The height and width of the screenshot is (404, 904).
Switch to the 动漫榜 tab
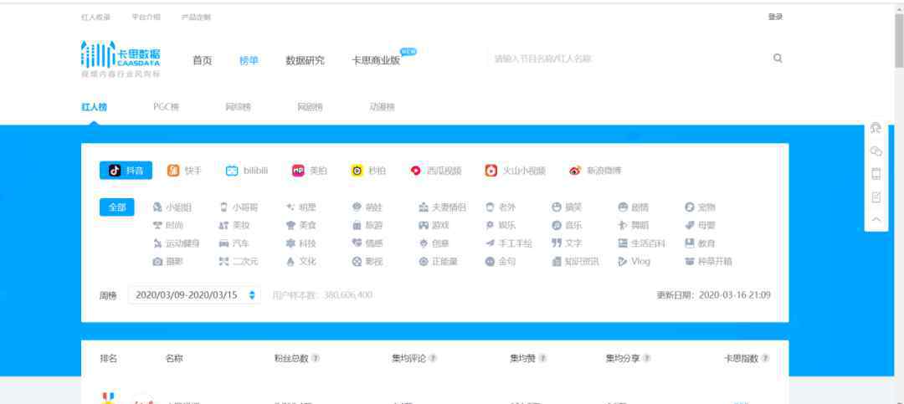point(382,107)
